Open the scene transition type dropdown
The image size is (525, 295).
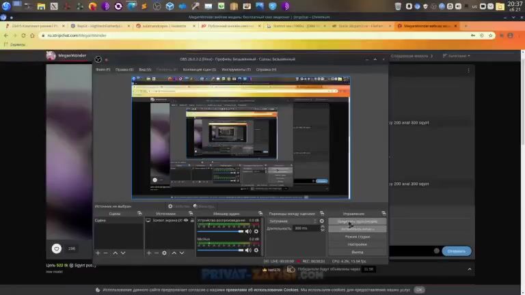click(x=293, y=221)
